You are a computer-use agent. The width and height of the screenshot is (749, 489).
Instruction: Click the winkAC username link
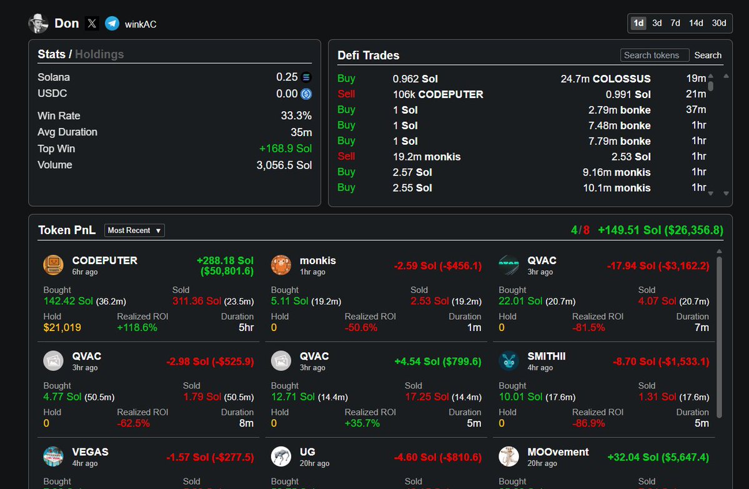pyautogui.click(x=141, y=24)
